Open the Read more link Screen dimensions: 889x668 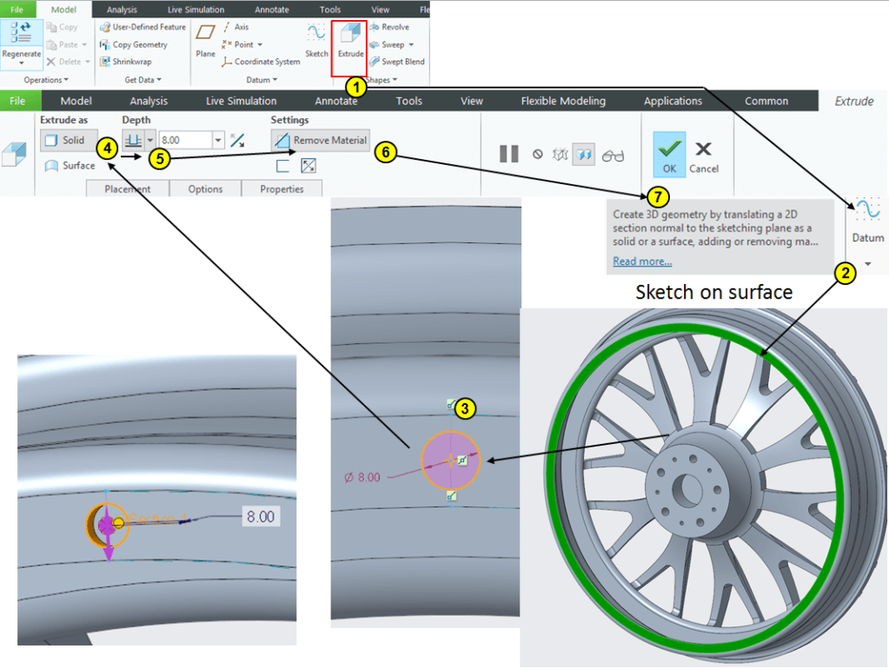[x=641, y=261]
